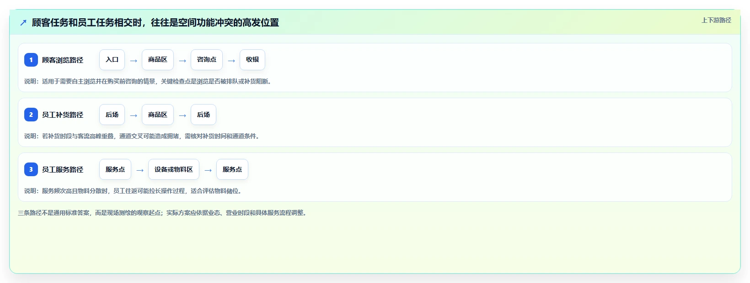The image size is (750, 283).
Task: Select the 设备或物料区 node chip
Action: point(174,169)
